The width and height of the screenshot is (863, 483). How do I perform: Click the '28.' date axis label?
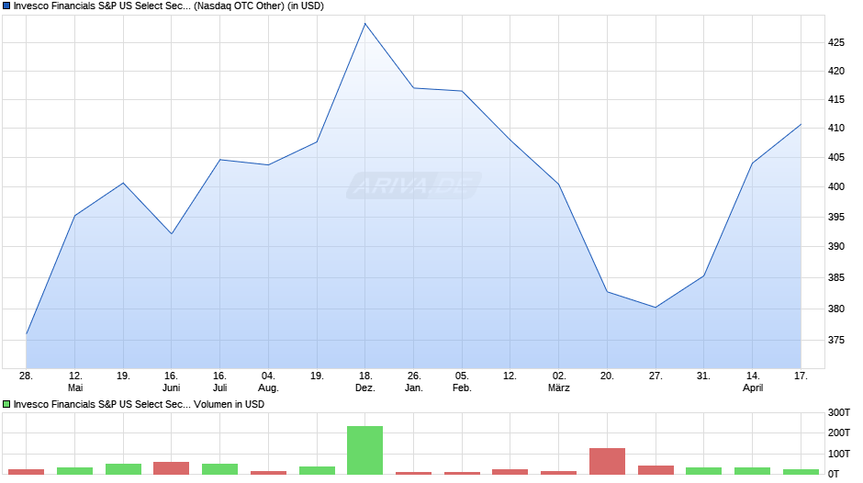pyautogui.click(x=26, y=376)
